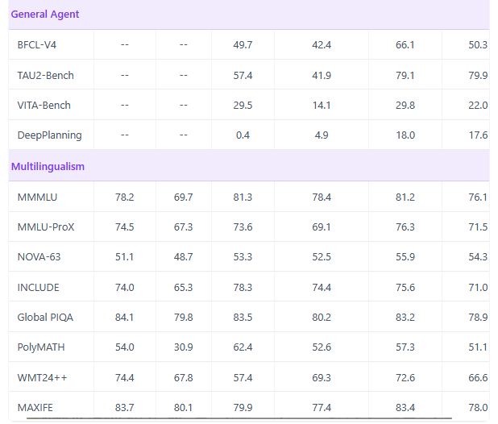Image resolution: width=498 pixels, height=424 pixels.
Task: Click the VITA-Bench row label
Action: click(44, 105)
